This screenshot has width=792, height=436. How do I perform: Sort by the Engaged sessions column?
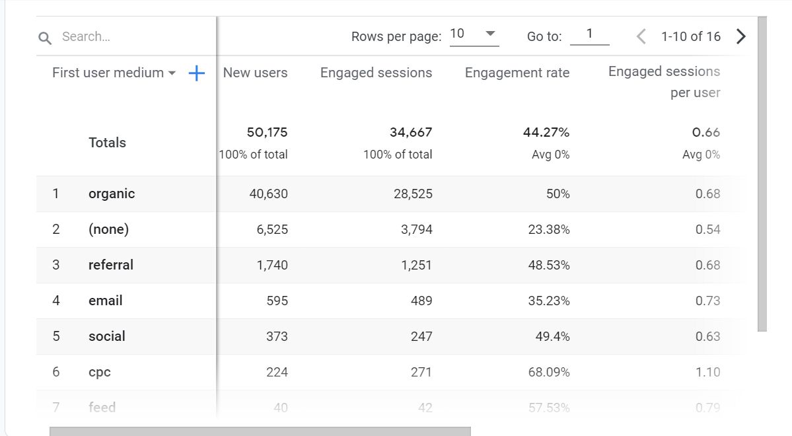pyautogui.click(x=376, y=73)
